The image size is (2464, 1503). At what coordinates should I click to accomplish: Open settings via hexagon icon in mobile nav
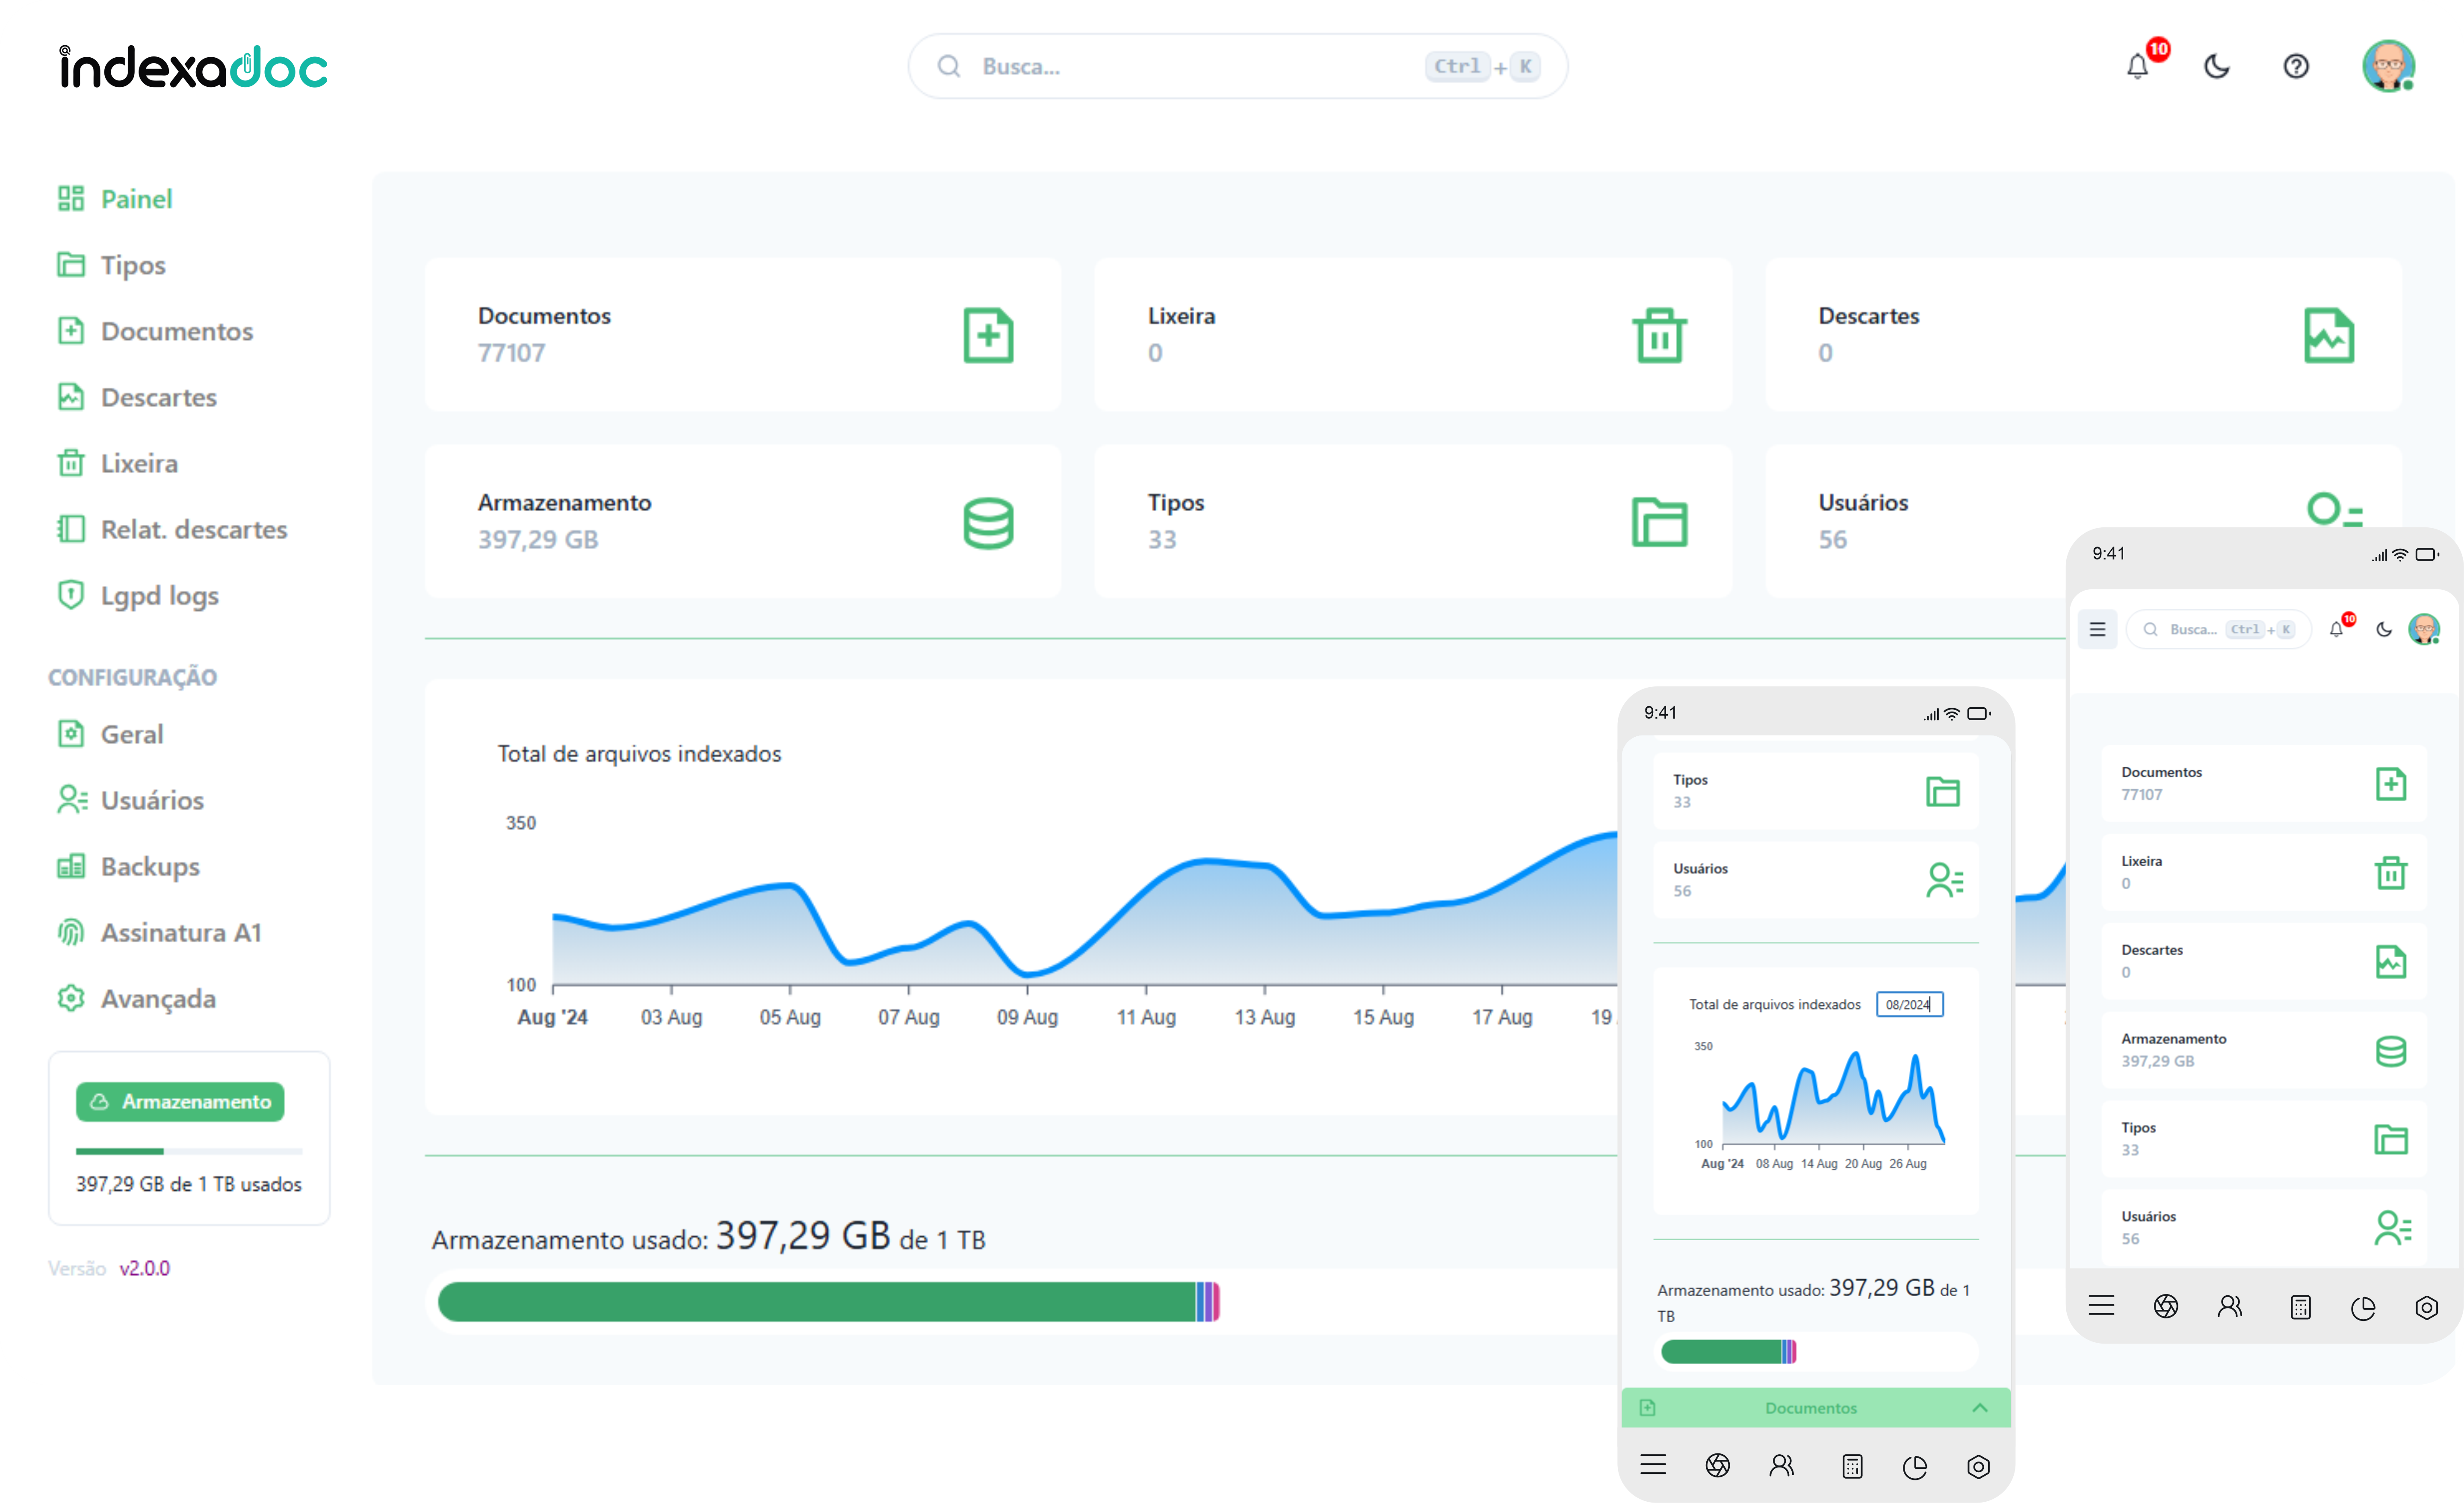point(1980,1466)
